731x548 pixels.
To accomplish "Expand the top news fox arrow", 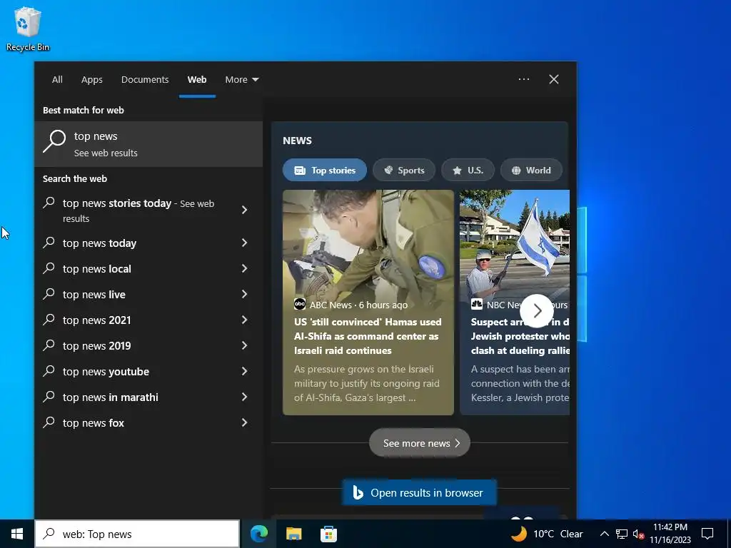I will tap(244, 422).
